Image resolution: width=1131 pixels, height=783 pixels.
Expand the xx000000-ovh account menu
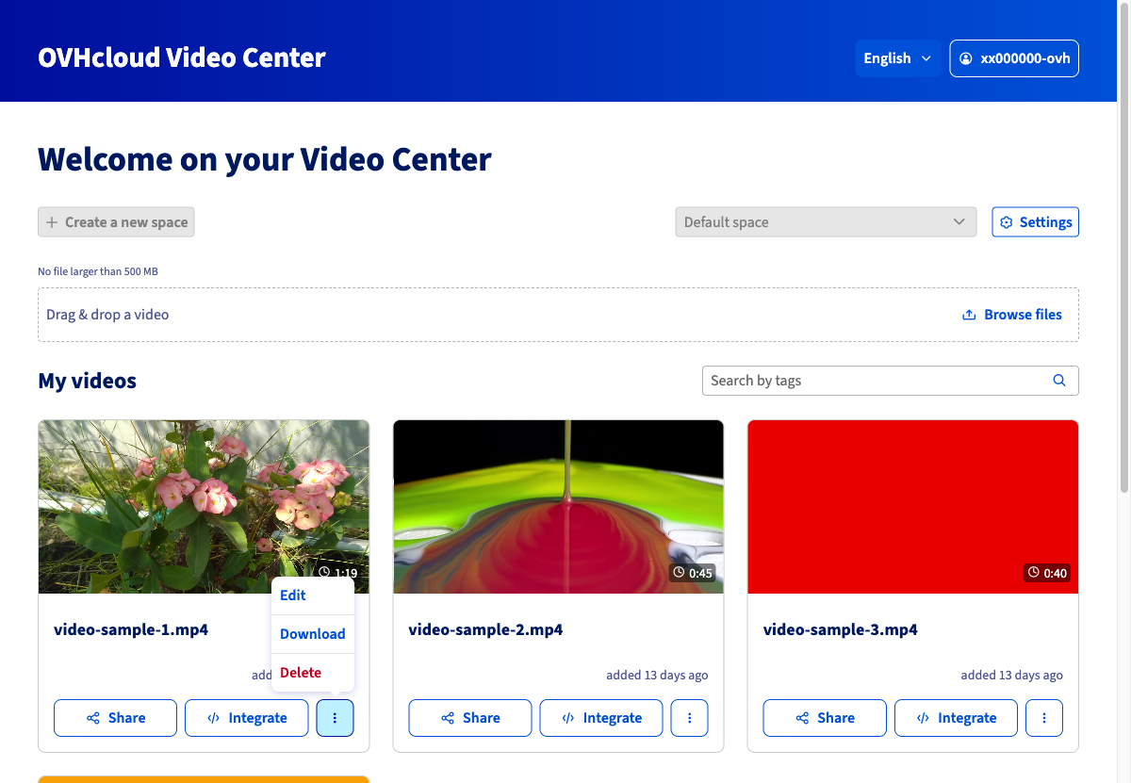1014,57
